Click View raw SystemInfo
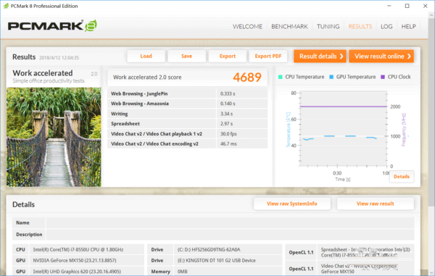 tap(292, 204)
